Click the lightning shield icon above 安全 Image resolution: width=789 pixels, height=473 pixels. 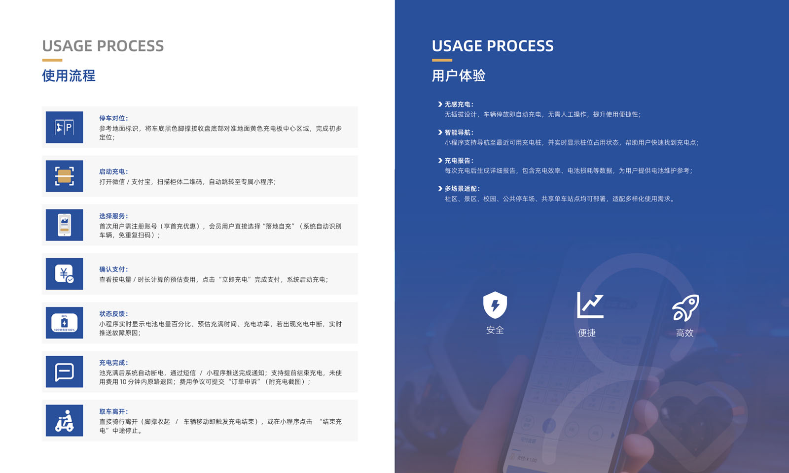(495, 305)
